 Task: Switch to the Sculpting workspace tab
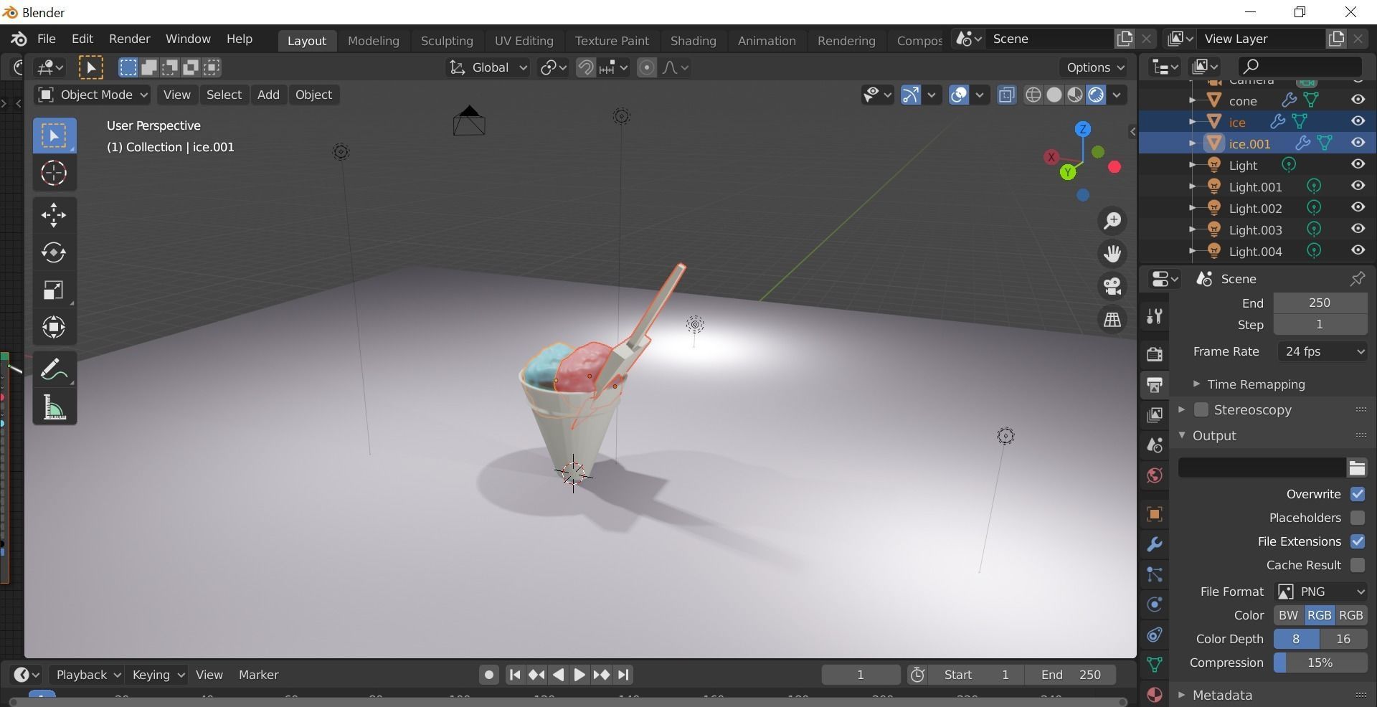click(x=447, y=41)
